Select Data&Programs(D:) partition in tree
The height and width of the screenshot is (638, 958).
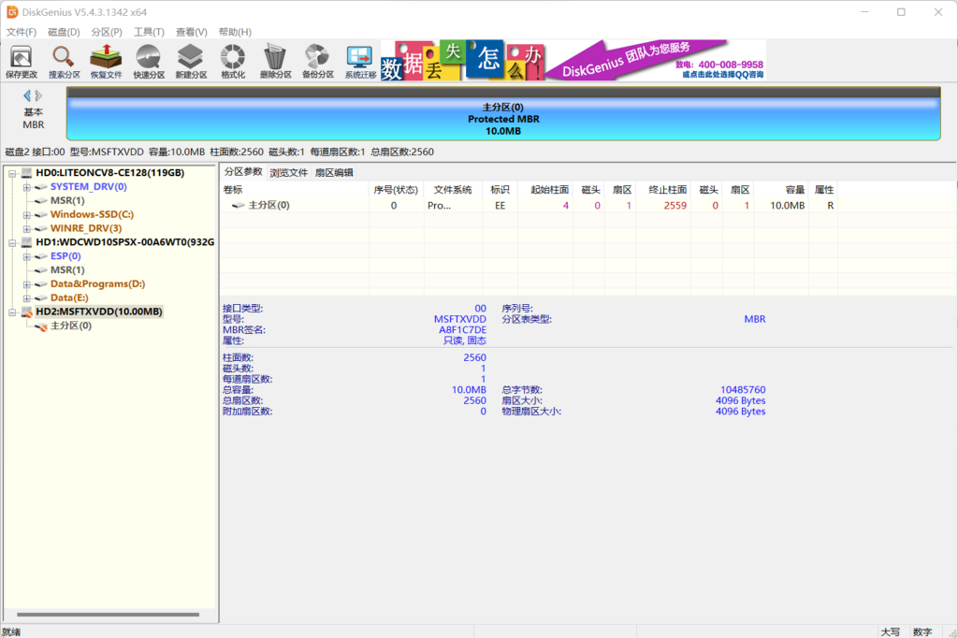click(97, 283)
